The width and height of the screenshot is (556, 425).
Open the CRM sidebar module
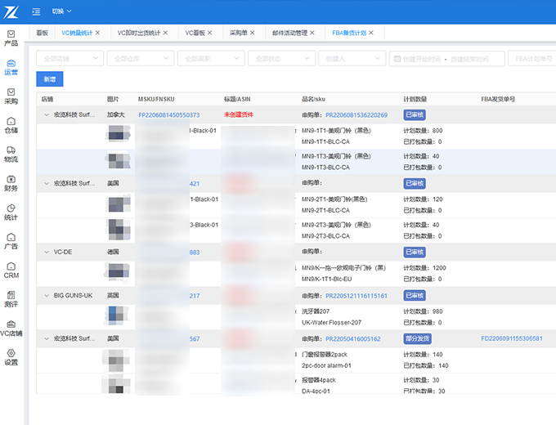[11, 271]
